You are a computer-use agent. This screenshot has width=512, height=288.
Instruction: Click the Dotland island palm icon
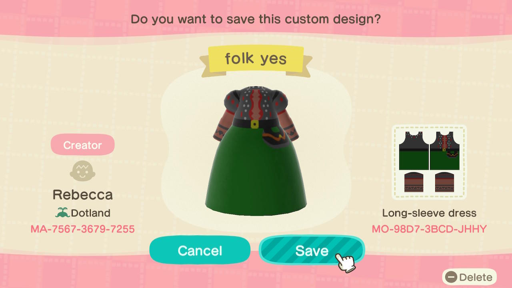tap(62, 213)
